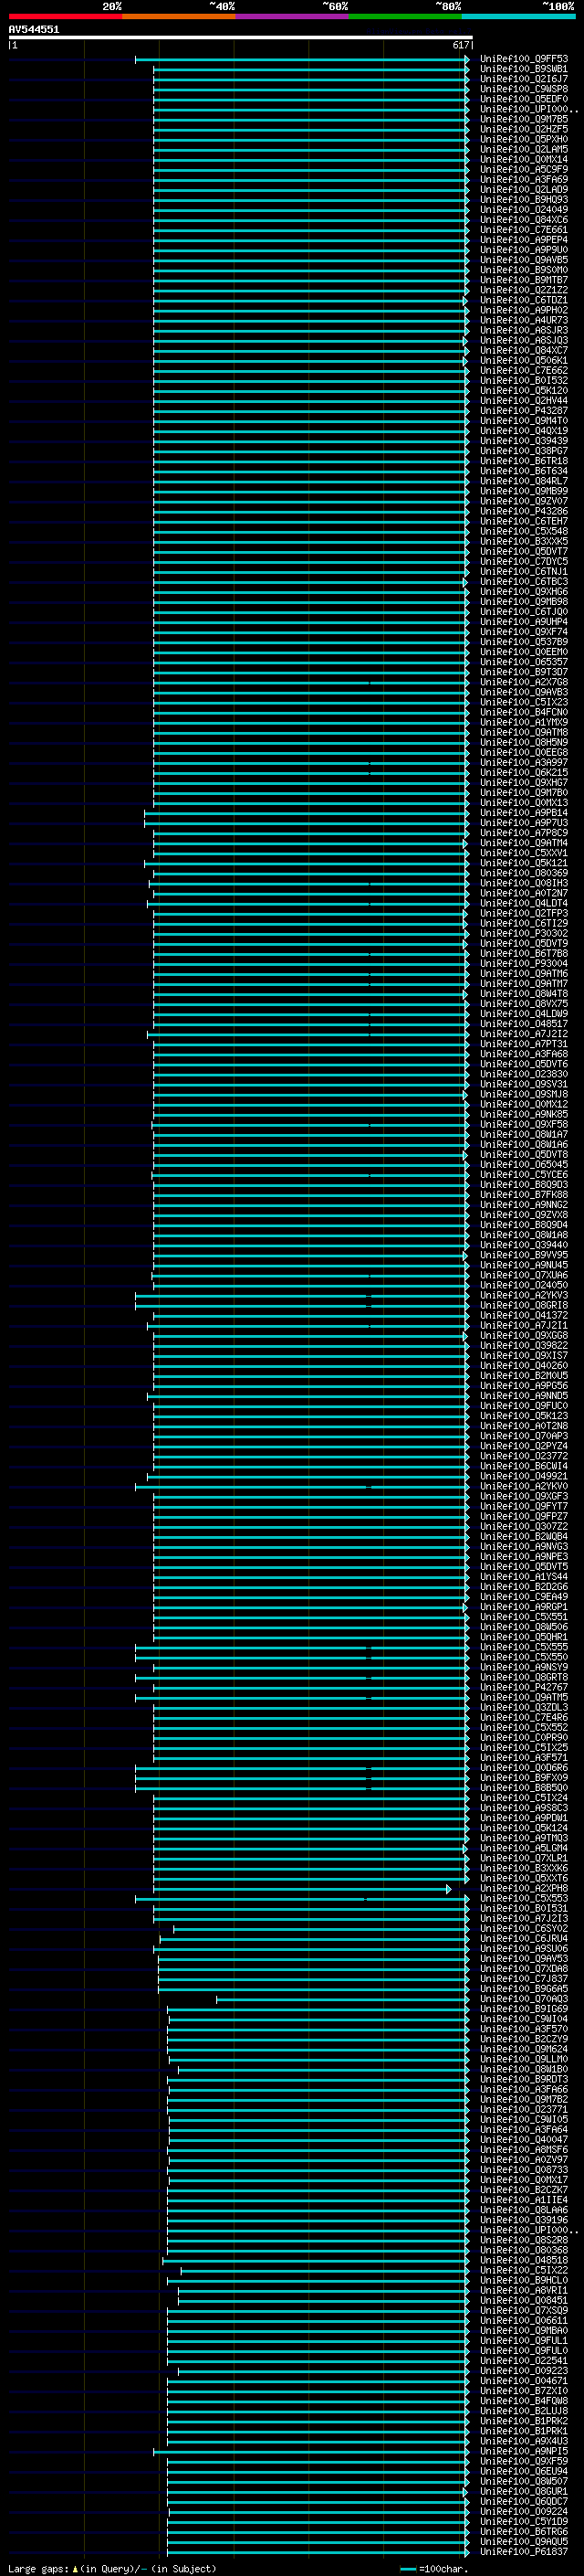584x2576 pixels.
Task: Select the UniRef100_Q9FUC0 label
Action: (524, 1405)
